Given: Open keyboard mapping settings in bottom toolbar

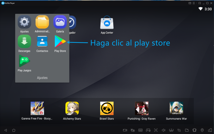Looking at the screenshot, I should coord(140,130).
